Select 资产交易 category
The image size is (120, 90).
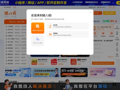pyautogui.click(x=10, y=42)
